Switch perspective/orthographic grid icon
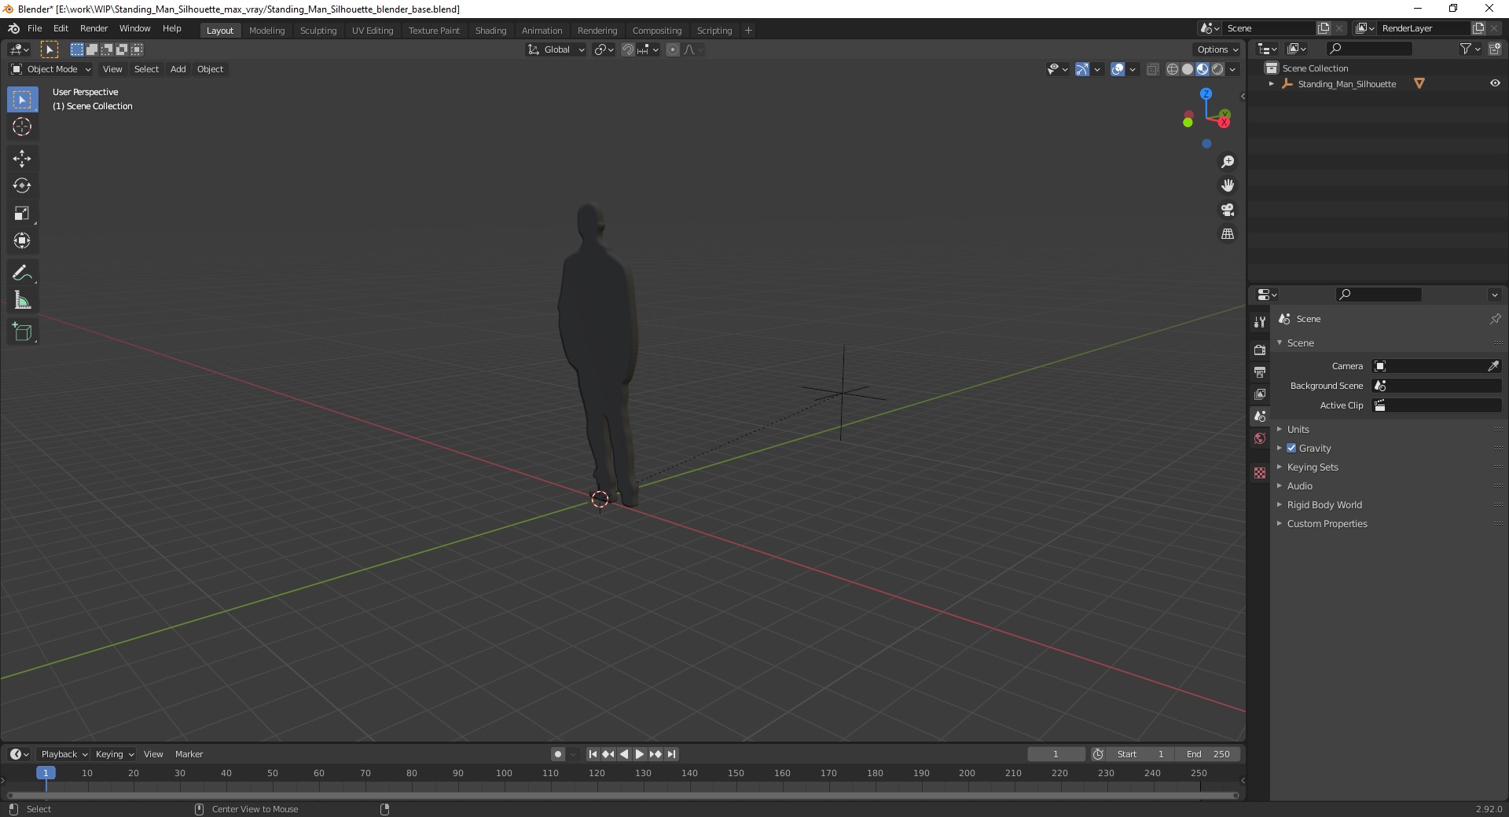The image size is (1509, 817). (x=1228, y=234)
